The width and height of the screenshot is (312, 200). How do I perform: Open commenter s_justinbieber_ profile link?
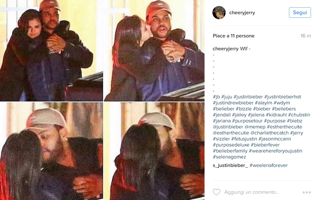pyautogui.click(x=231, y=165)
